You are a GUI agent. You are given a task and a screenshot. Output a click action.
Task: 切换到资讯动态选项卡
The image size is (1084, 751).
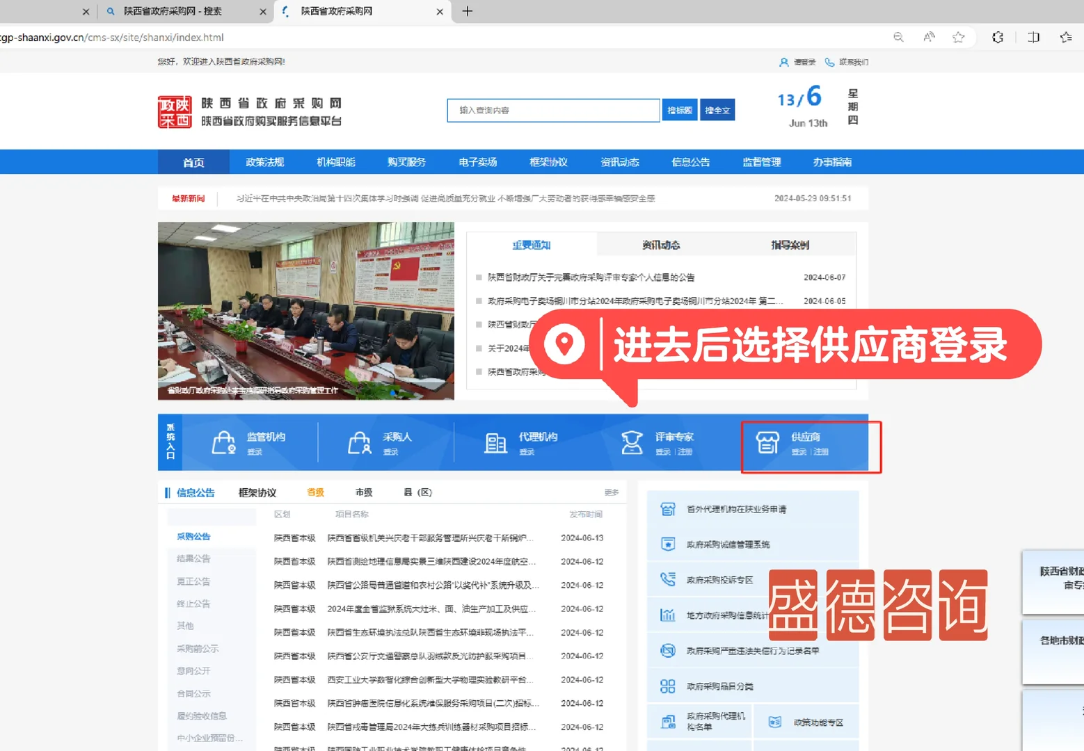click(x=661, y=244)
